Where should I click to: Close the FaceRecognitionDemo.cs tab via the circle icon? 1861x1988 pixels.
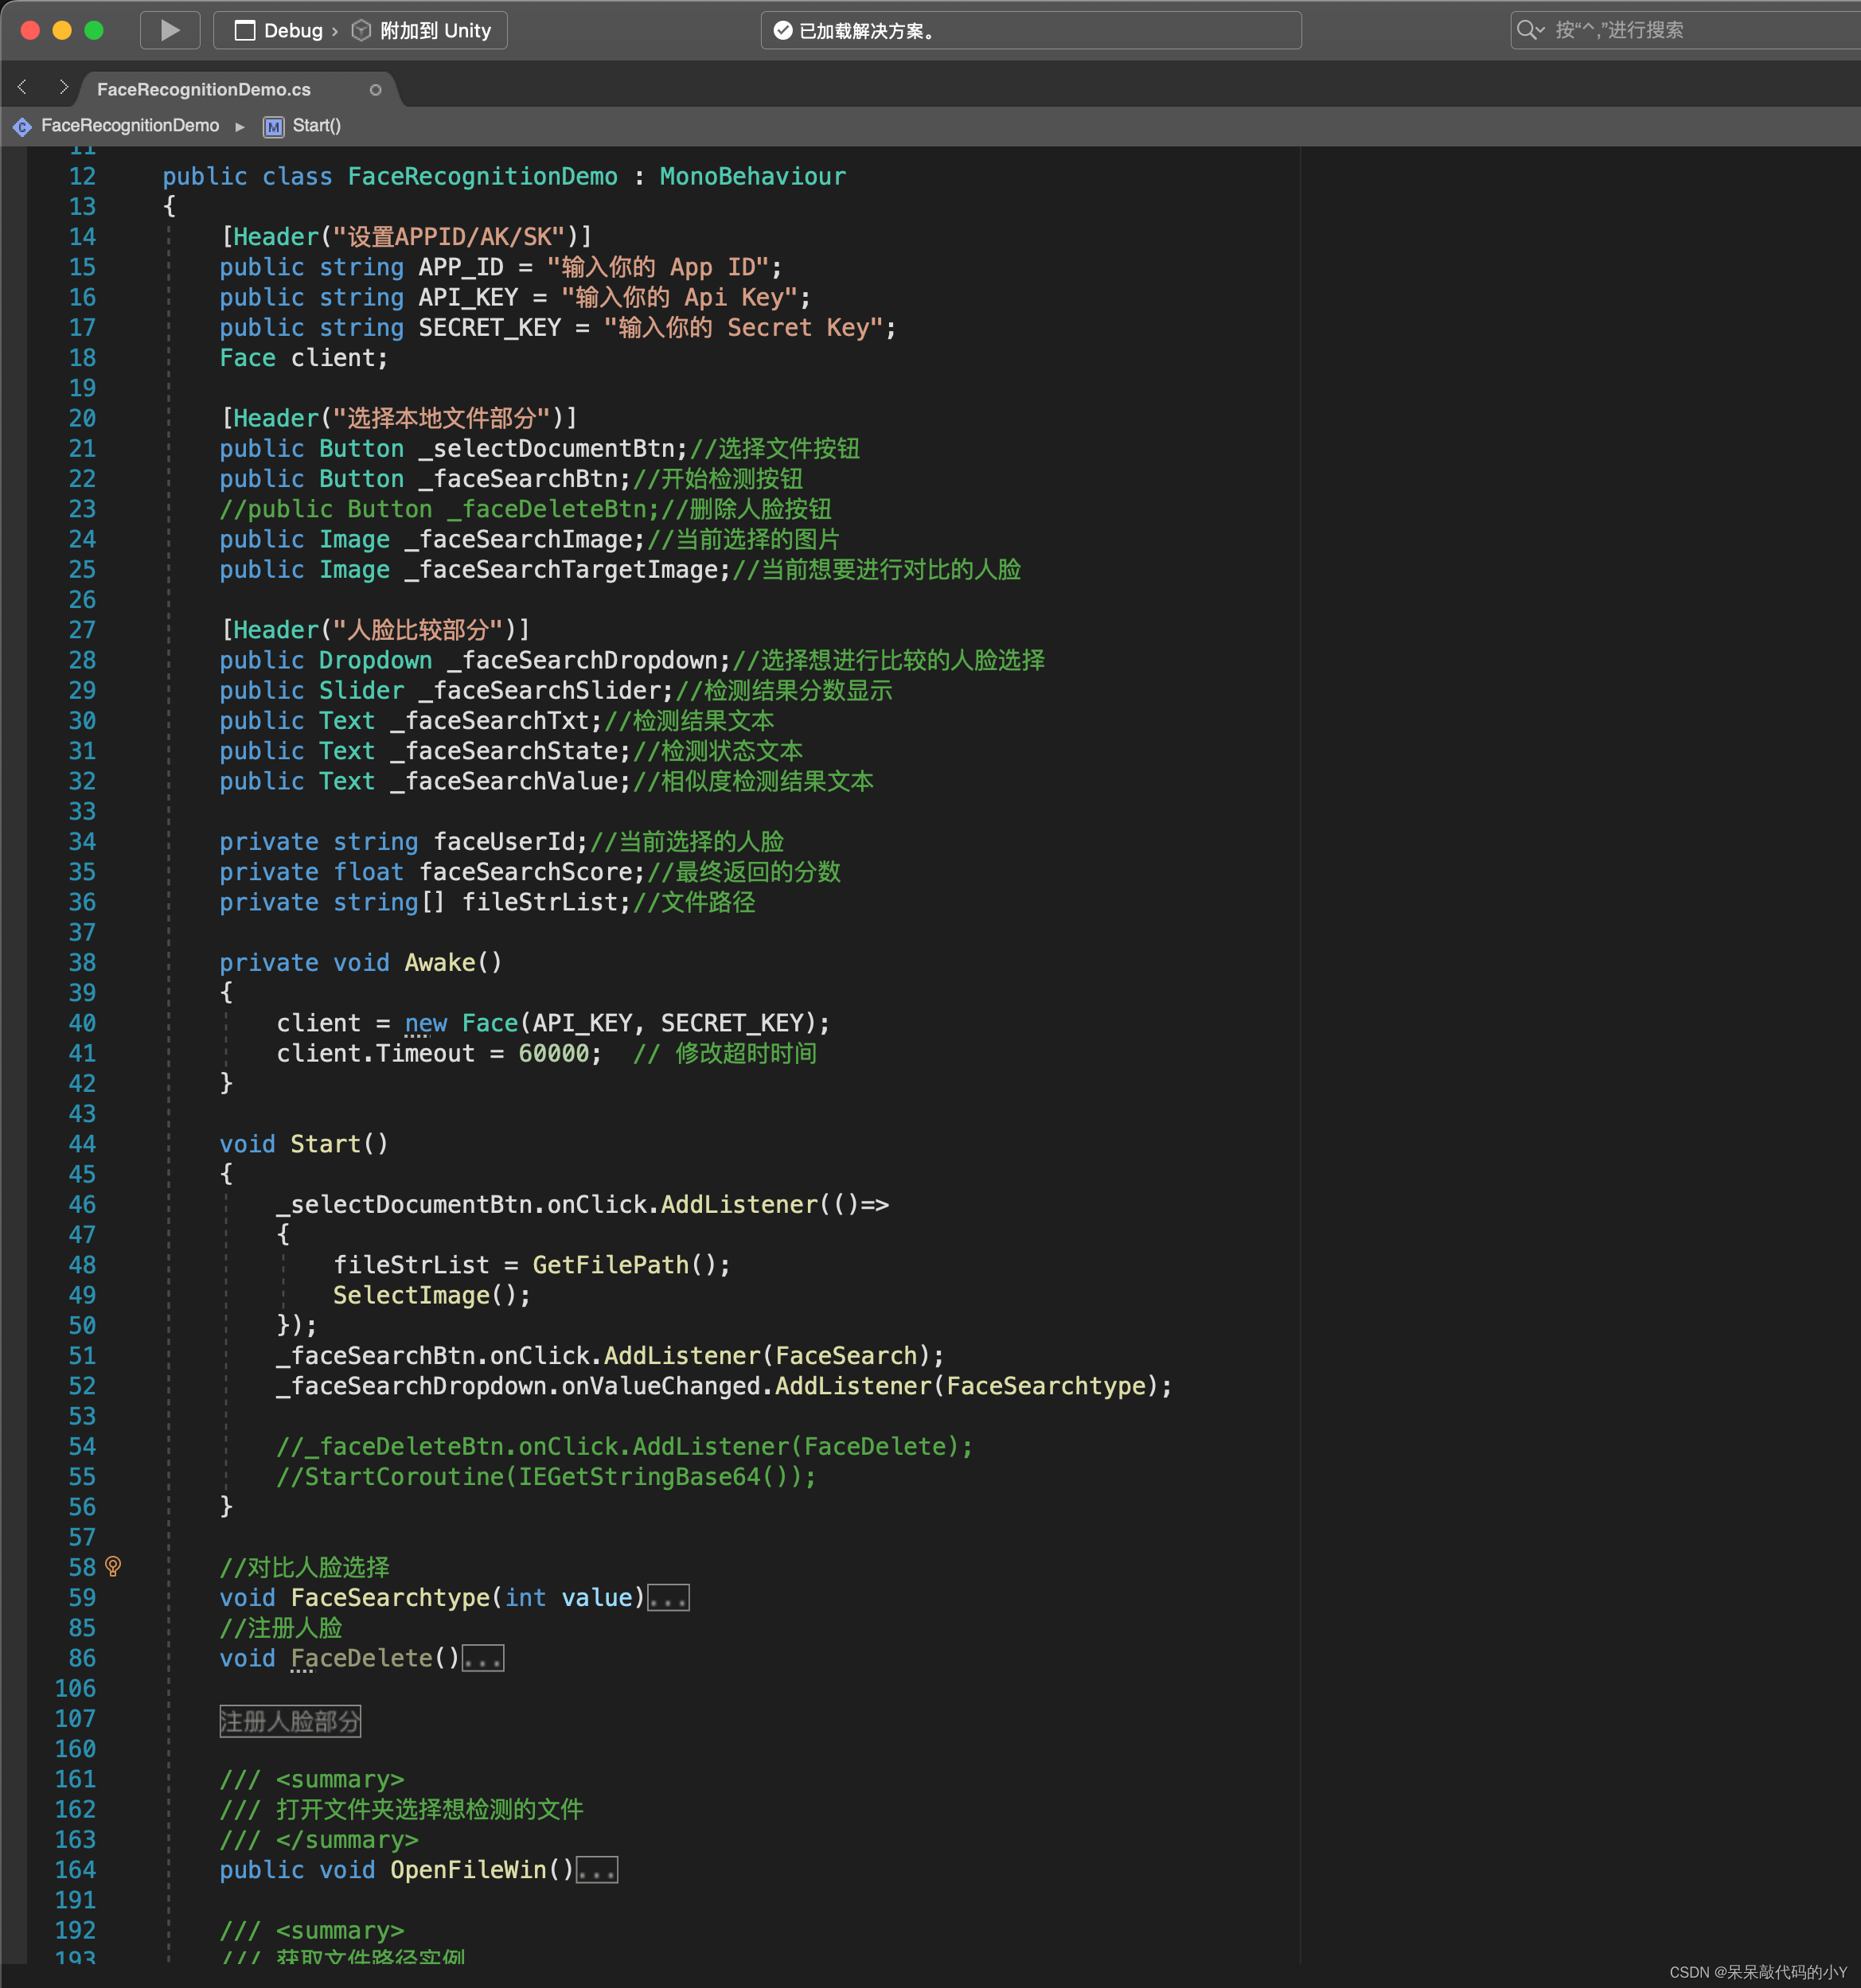[375, 90]
